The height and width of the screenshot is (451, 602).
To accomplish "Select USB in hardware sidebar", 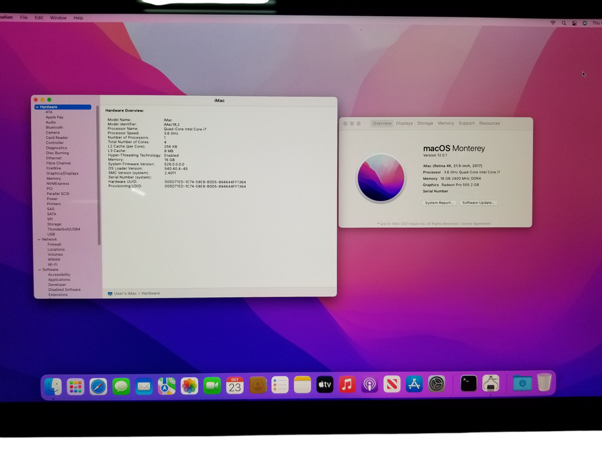I will click(x=51, y=235).
